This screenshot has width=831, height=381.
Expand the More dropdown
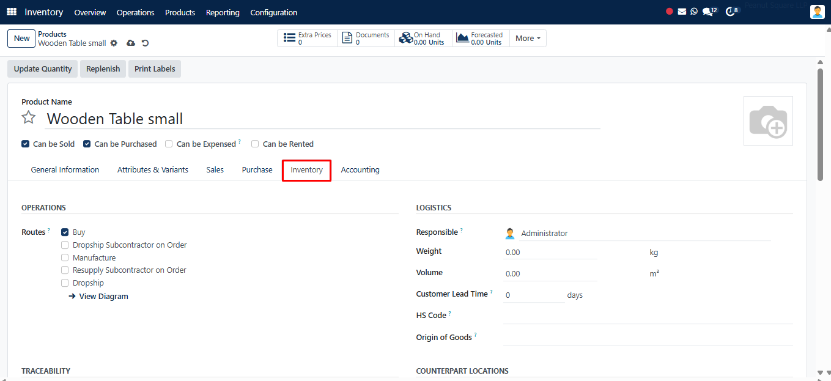coord(528,39)
